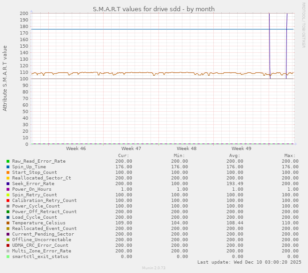The image size is (308, 273).
Task: Click the Avg: column header
Action: (235, 156)
